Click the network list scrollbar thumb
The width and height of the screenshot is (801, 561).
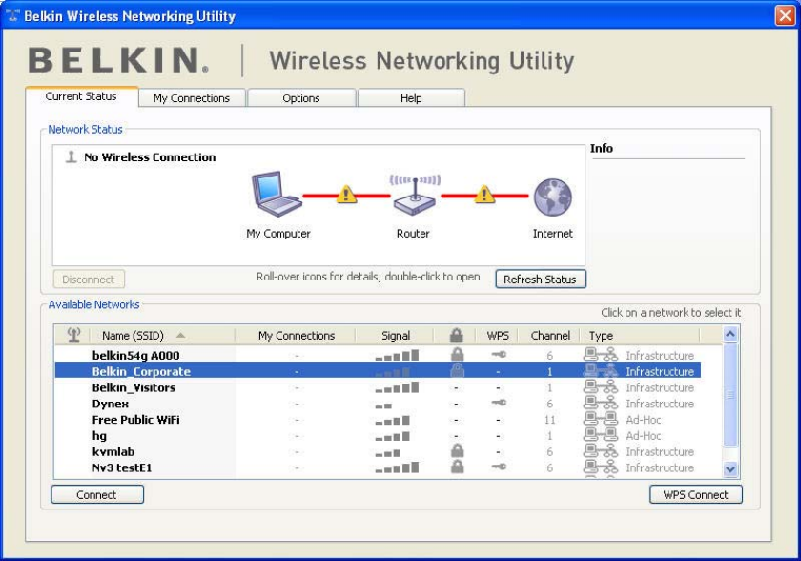[730, 394]
